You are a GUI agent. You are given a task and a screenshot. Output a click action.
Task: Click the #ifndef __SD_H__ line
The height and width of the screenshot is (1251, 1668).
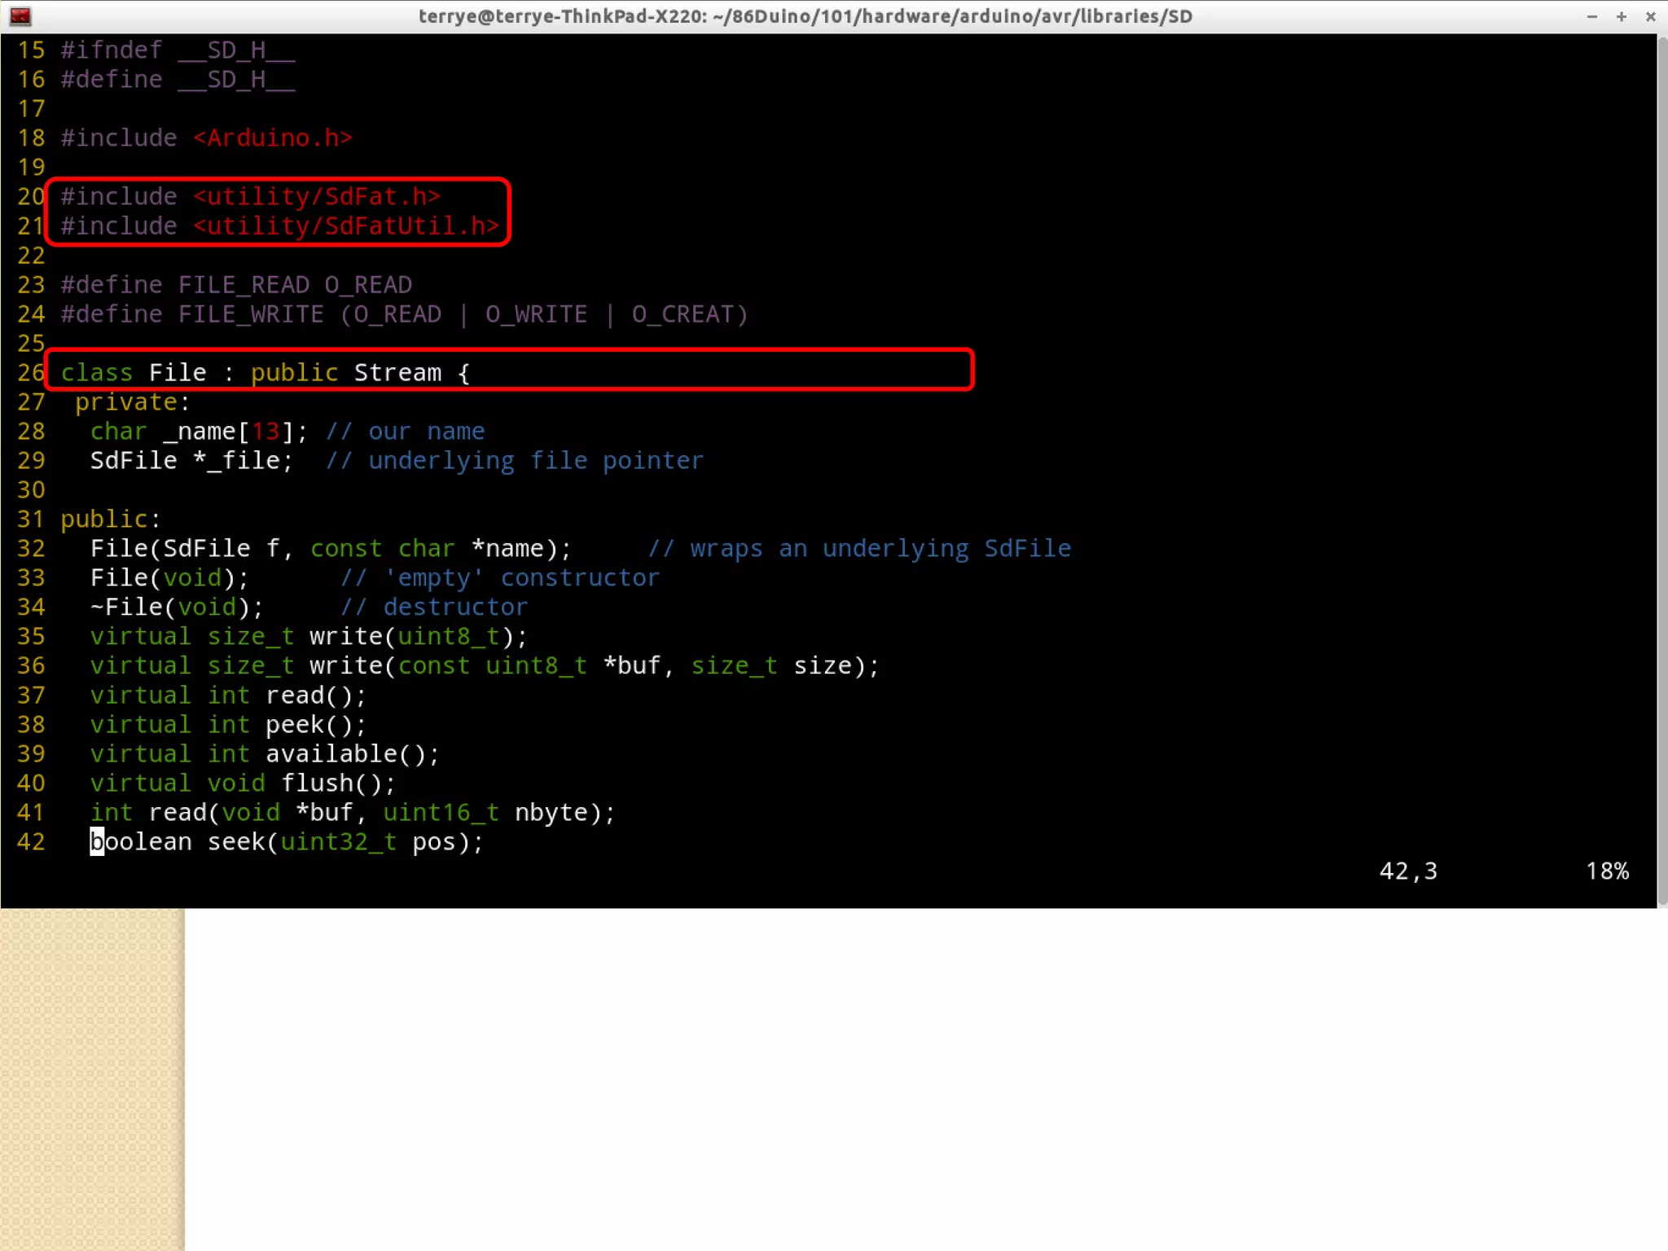(x=177, y=50)
